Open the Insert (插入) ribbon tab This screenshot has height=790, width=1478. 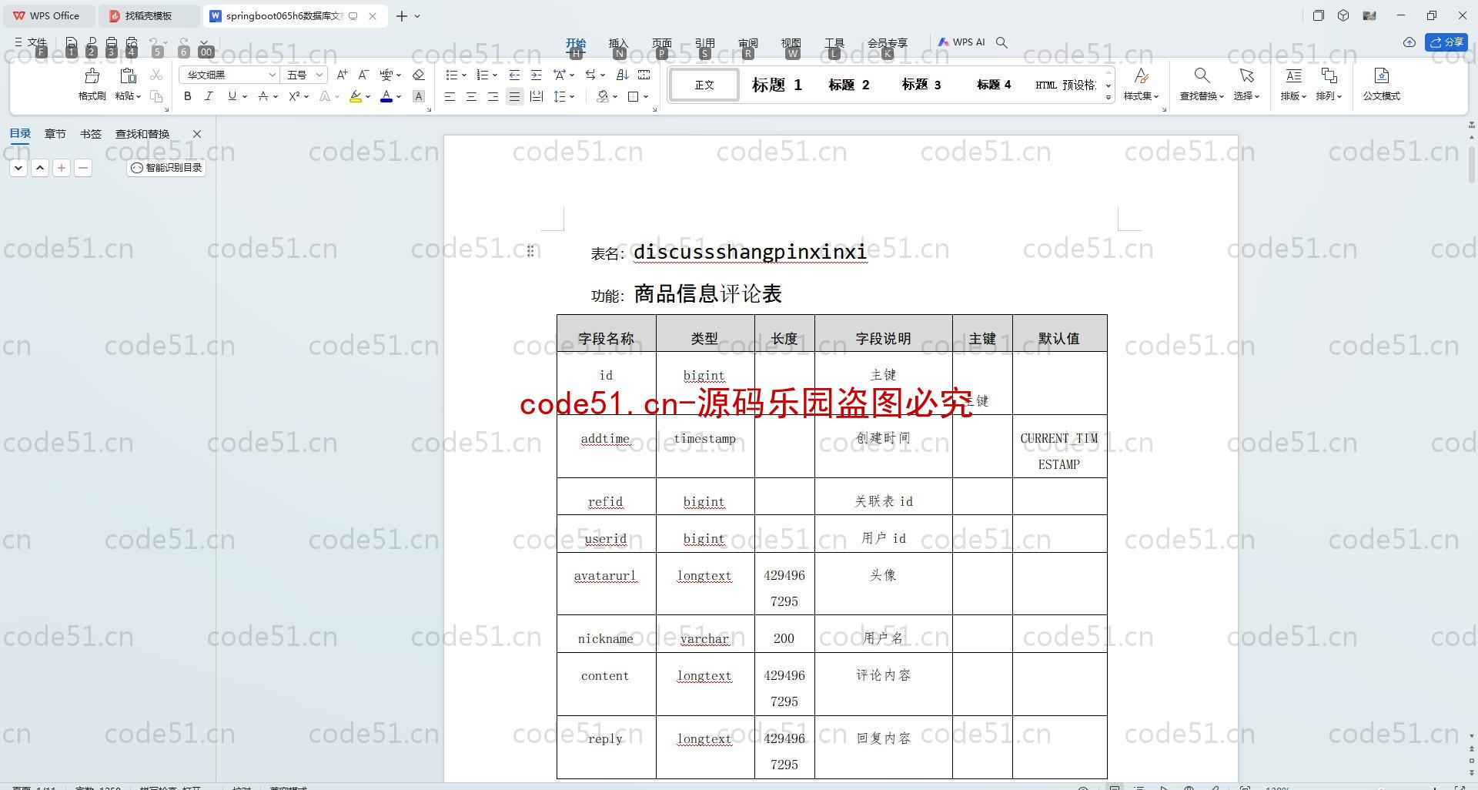pos(618,43)
